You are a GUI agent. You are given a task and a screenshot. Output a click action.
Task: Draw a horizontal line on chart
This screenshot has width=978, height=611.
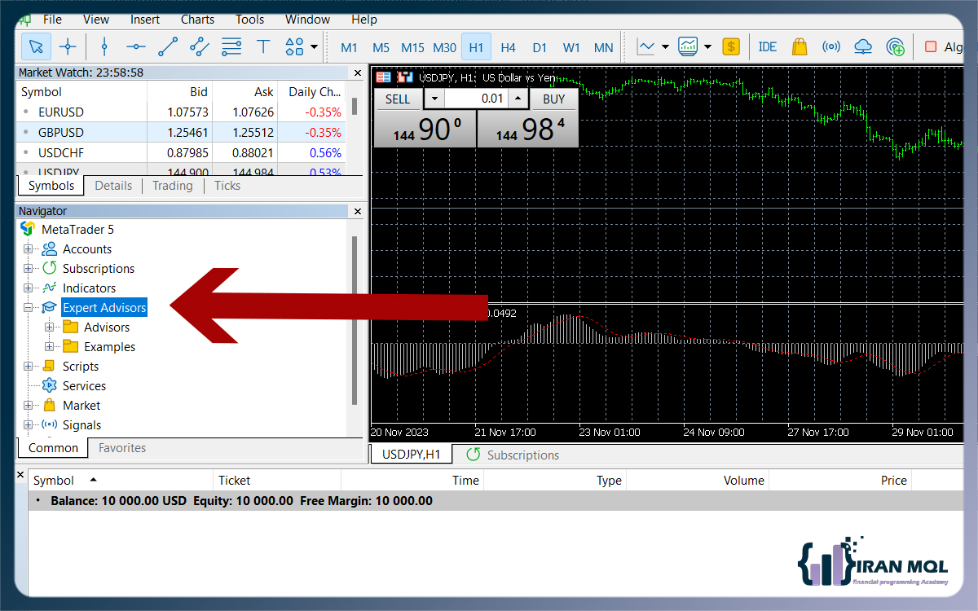click(136, 46)
